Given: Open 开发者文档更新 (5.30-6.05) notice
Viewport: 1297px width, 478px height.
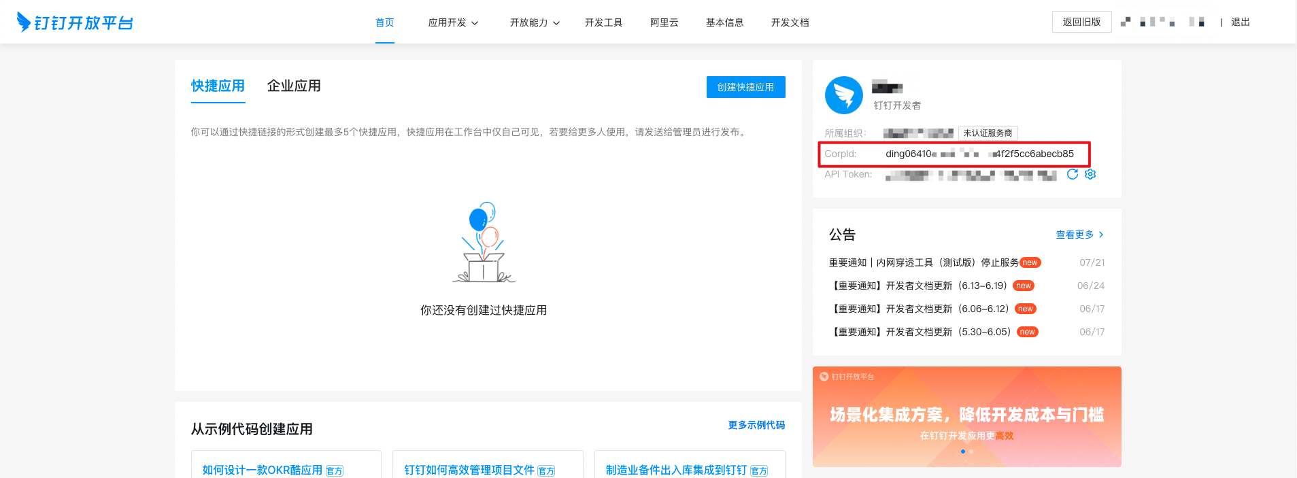Looking at the screenshot, I should pos(922,332).
